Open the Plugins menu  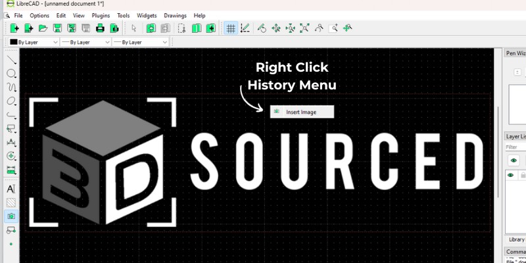pos(101,15)
